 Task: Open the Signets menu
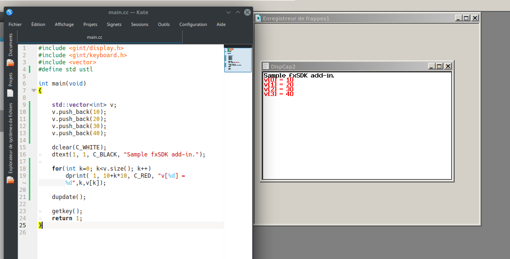(x=114, y=25)
